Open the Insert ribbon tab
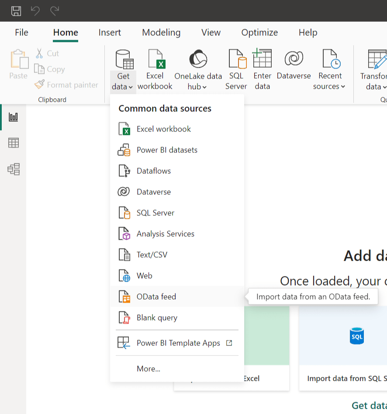This screenshot has height=414, width=387. [110, 32]
